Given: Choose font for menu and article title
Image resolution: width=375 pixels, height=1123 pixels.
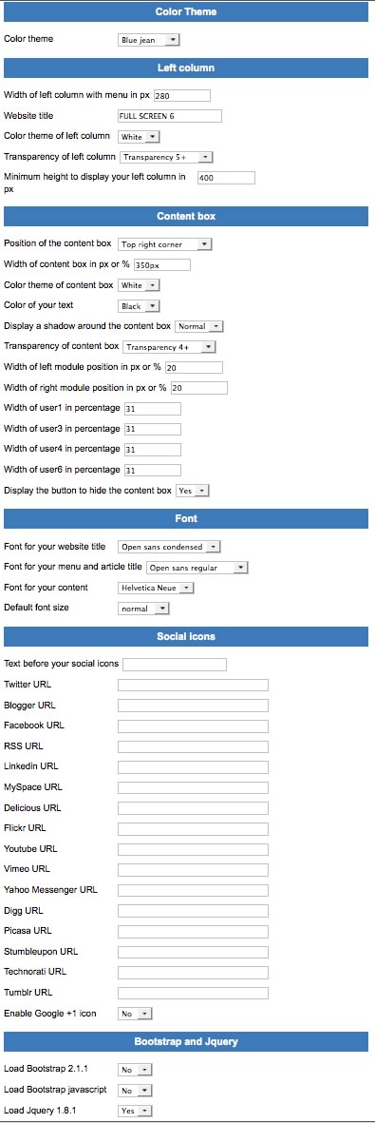Looking at the screenshot, I should tap(197, 568).
